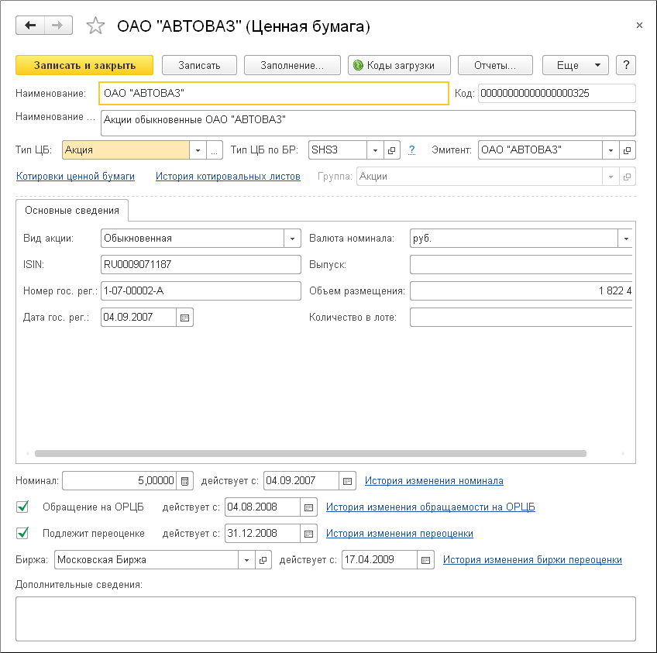Open the Отчеты... button
The width and height of the screenshot is (657, 653).
click(x=495, y=65)
